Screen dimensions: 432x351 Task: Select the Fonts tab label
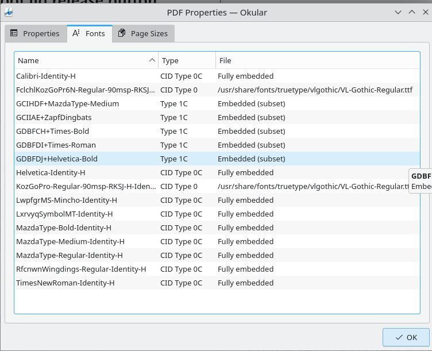[x=95, y=34]
